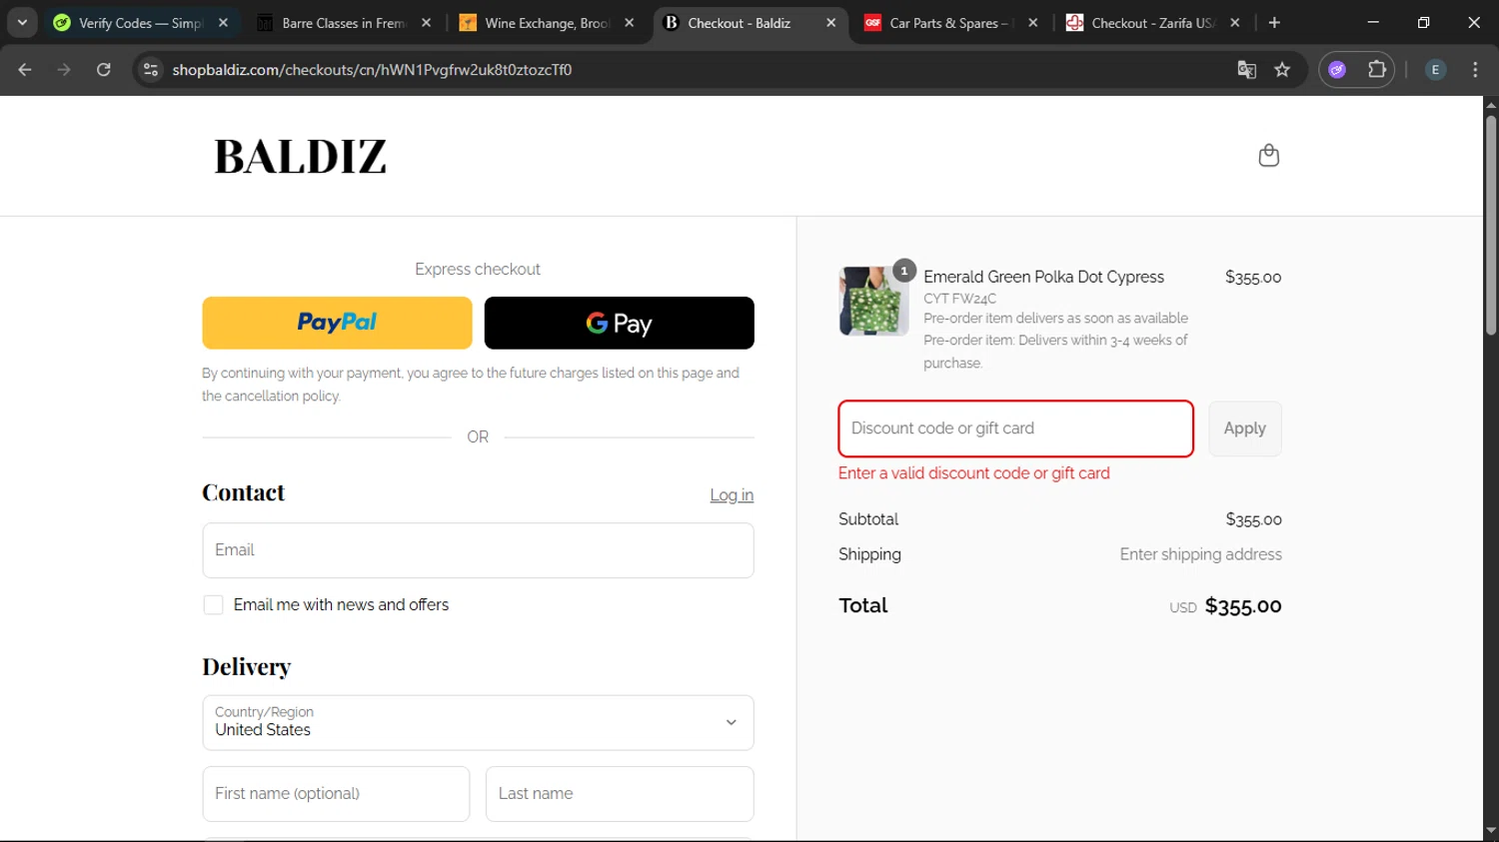Click the scrollbar up arrow
This screenshot has width=1499, height=842.
(x=1491, y=105)
